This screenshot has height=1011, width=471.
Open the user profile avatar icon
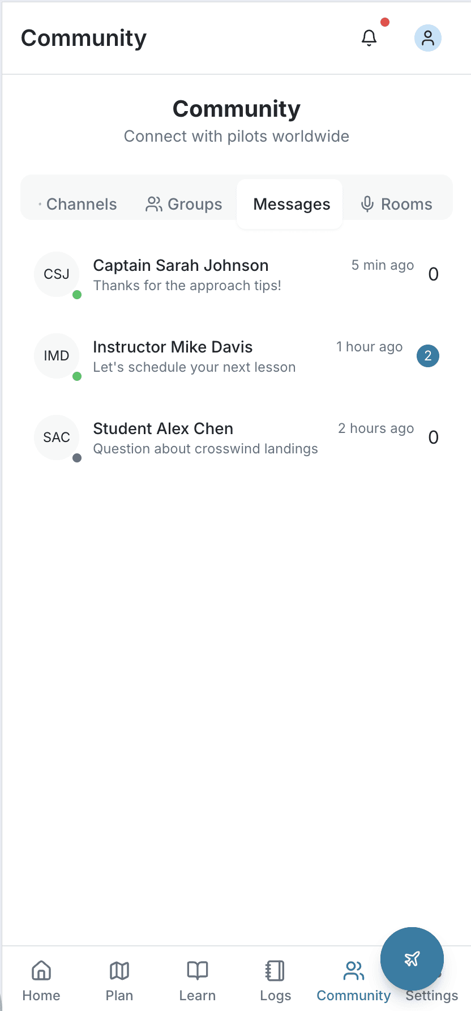(x=428, y=38)
